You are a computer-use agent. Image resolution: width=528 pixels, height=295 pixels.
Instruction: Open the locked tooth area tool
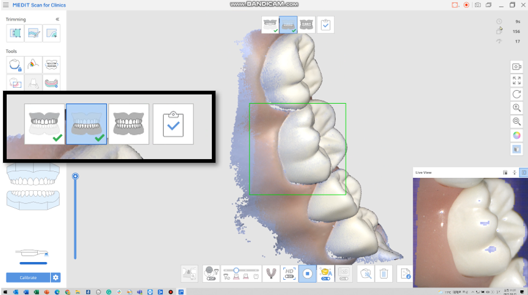(15, 65)
